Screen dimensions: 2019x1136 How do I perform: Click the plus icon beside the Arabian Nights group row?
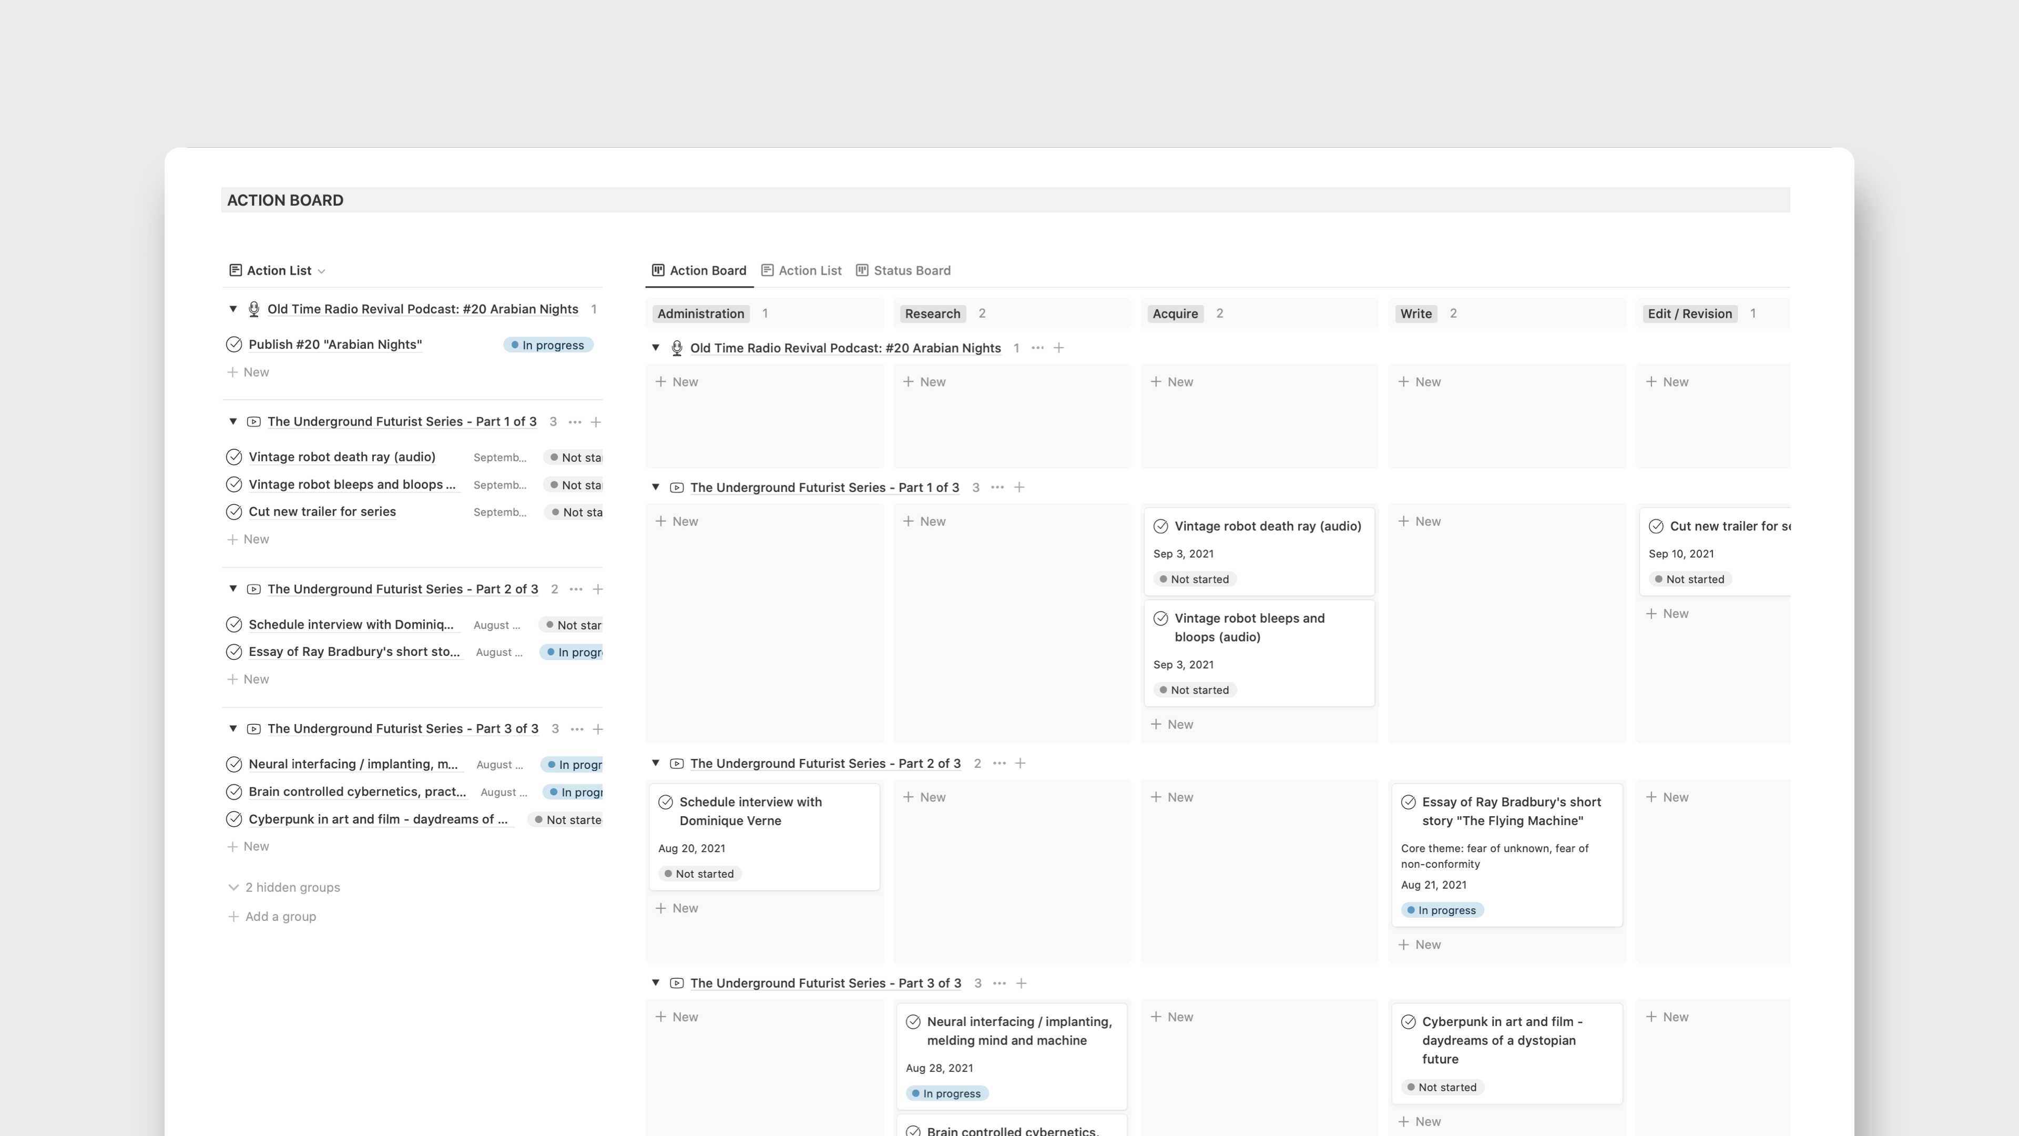(x=1059, y=347)
